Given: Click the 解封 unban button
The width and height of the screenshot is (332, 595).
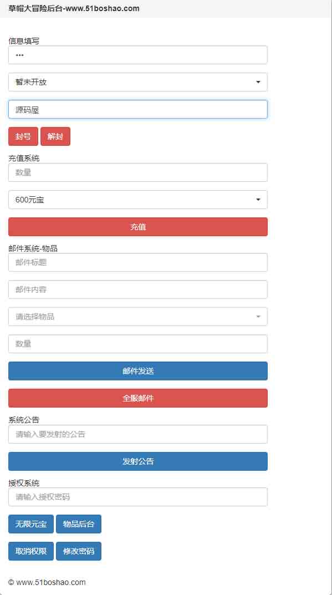Looking at the screenshot, I should click(x=55, y=136).
